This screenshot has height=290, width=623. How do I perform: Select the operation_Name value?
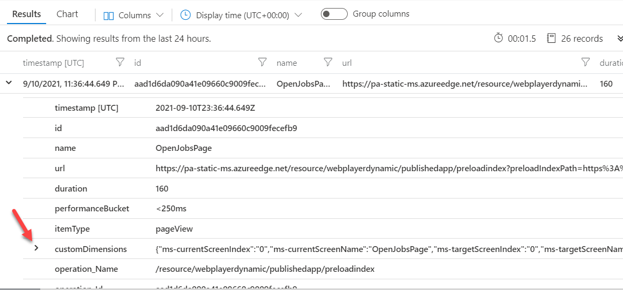pyautogui.click(x=265, y=269)
